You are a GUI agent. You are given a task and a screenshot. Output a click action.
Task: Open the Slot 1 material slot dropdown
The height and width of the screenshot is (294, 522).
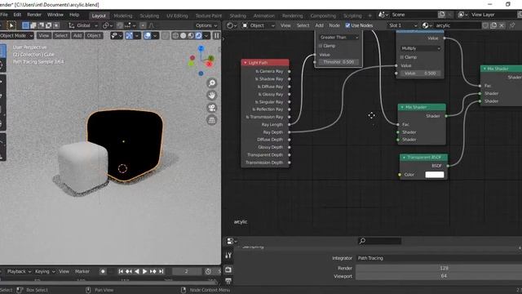coord(402,25)
